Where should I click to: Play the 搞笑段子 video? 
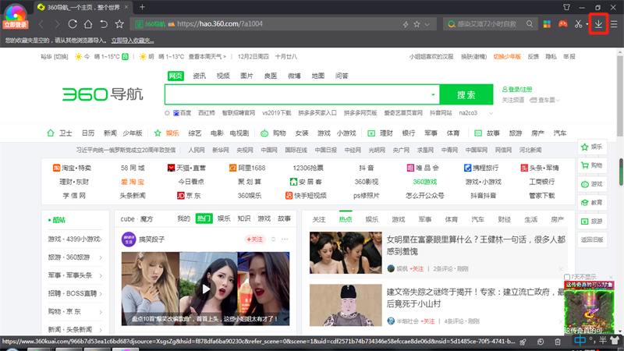(x=205, y=289)
